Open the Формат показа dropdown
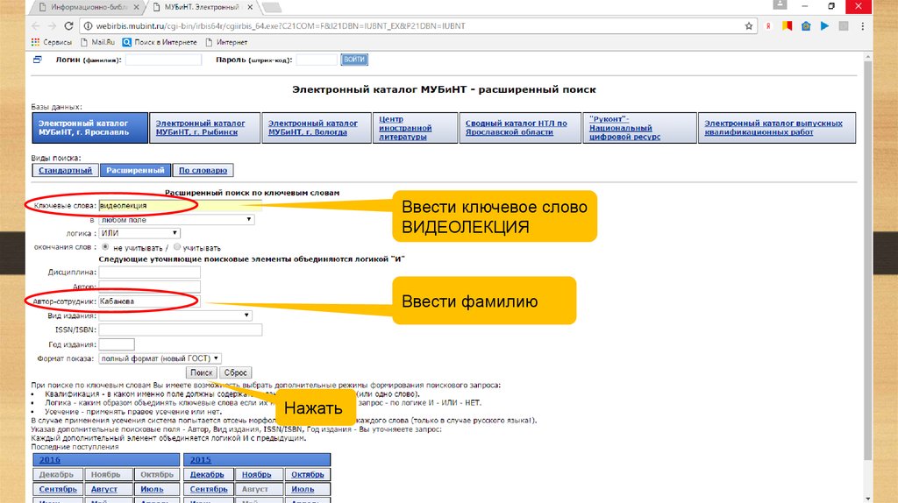The width and height of the screenshot is (898, 503). 160,358
